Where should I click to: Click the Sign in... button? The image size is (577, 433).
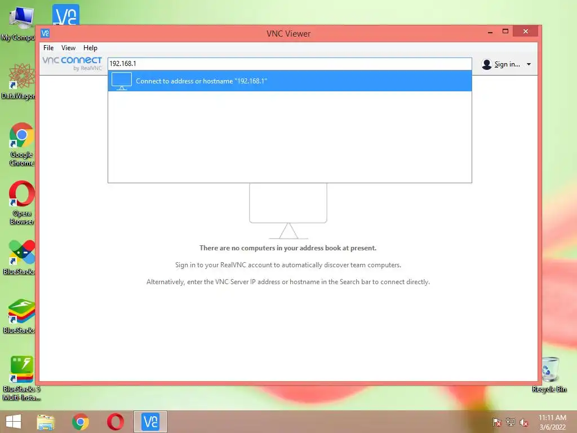pos(507,64)
